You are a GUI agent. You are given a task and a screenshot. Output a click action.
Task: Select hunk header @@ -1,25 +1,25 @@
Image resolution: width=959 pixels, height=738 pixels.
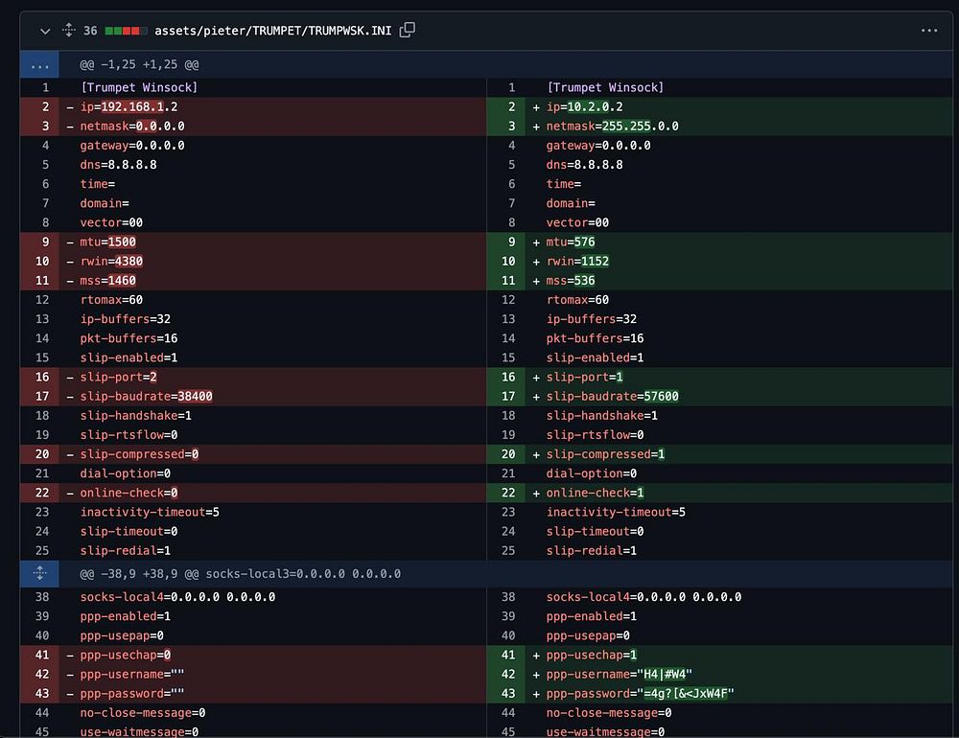click(x=139, y=65)
